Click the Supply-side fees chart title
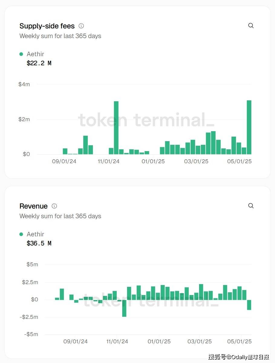Image resolution: width=275 pixels, height=363 pixels. point(47,26)
